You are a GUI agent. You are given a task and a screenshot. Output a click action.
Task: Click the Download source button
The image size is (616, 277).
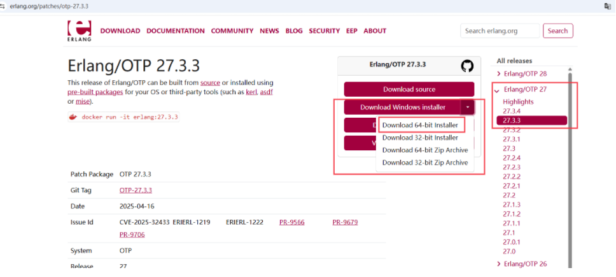point(409,89)
